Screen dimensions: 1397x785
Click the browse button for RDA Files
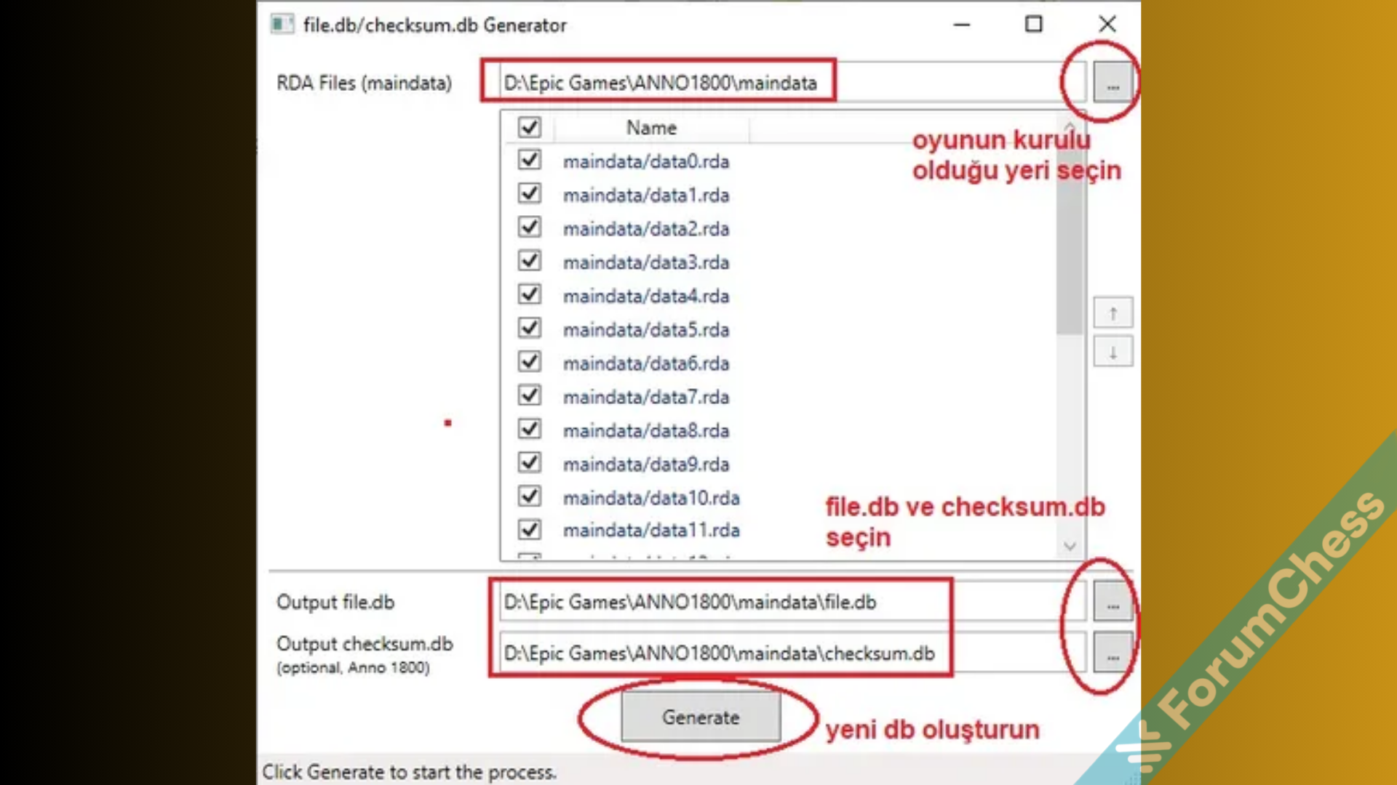pyautogui.click(x=1113, y=82)
